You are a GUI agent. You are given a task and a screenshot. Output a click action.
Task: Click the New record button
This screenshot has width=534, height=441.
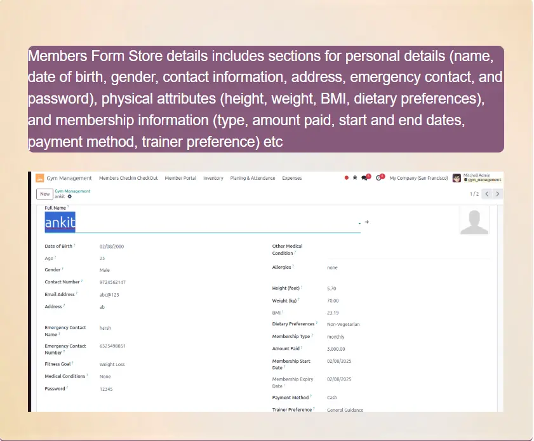pyautogui.click(x=44, y=194)
